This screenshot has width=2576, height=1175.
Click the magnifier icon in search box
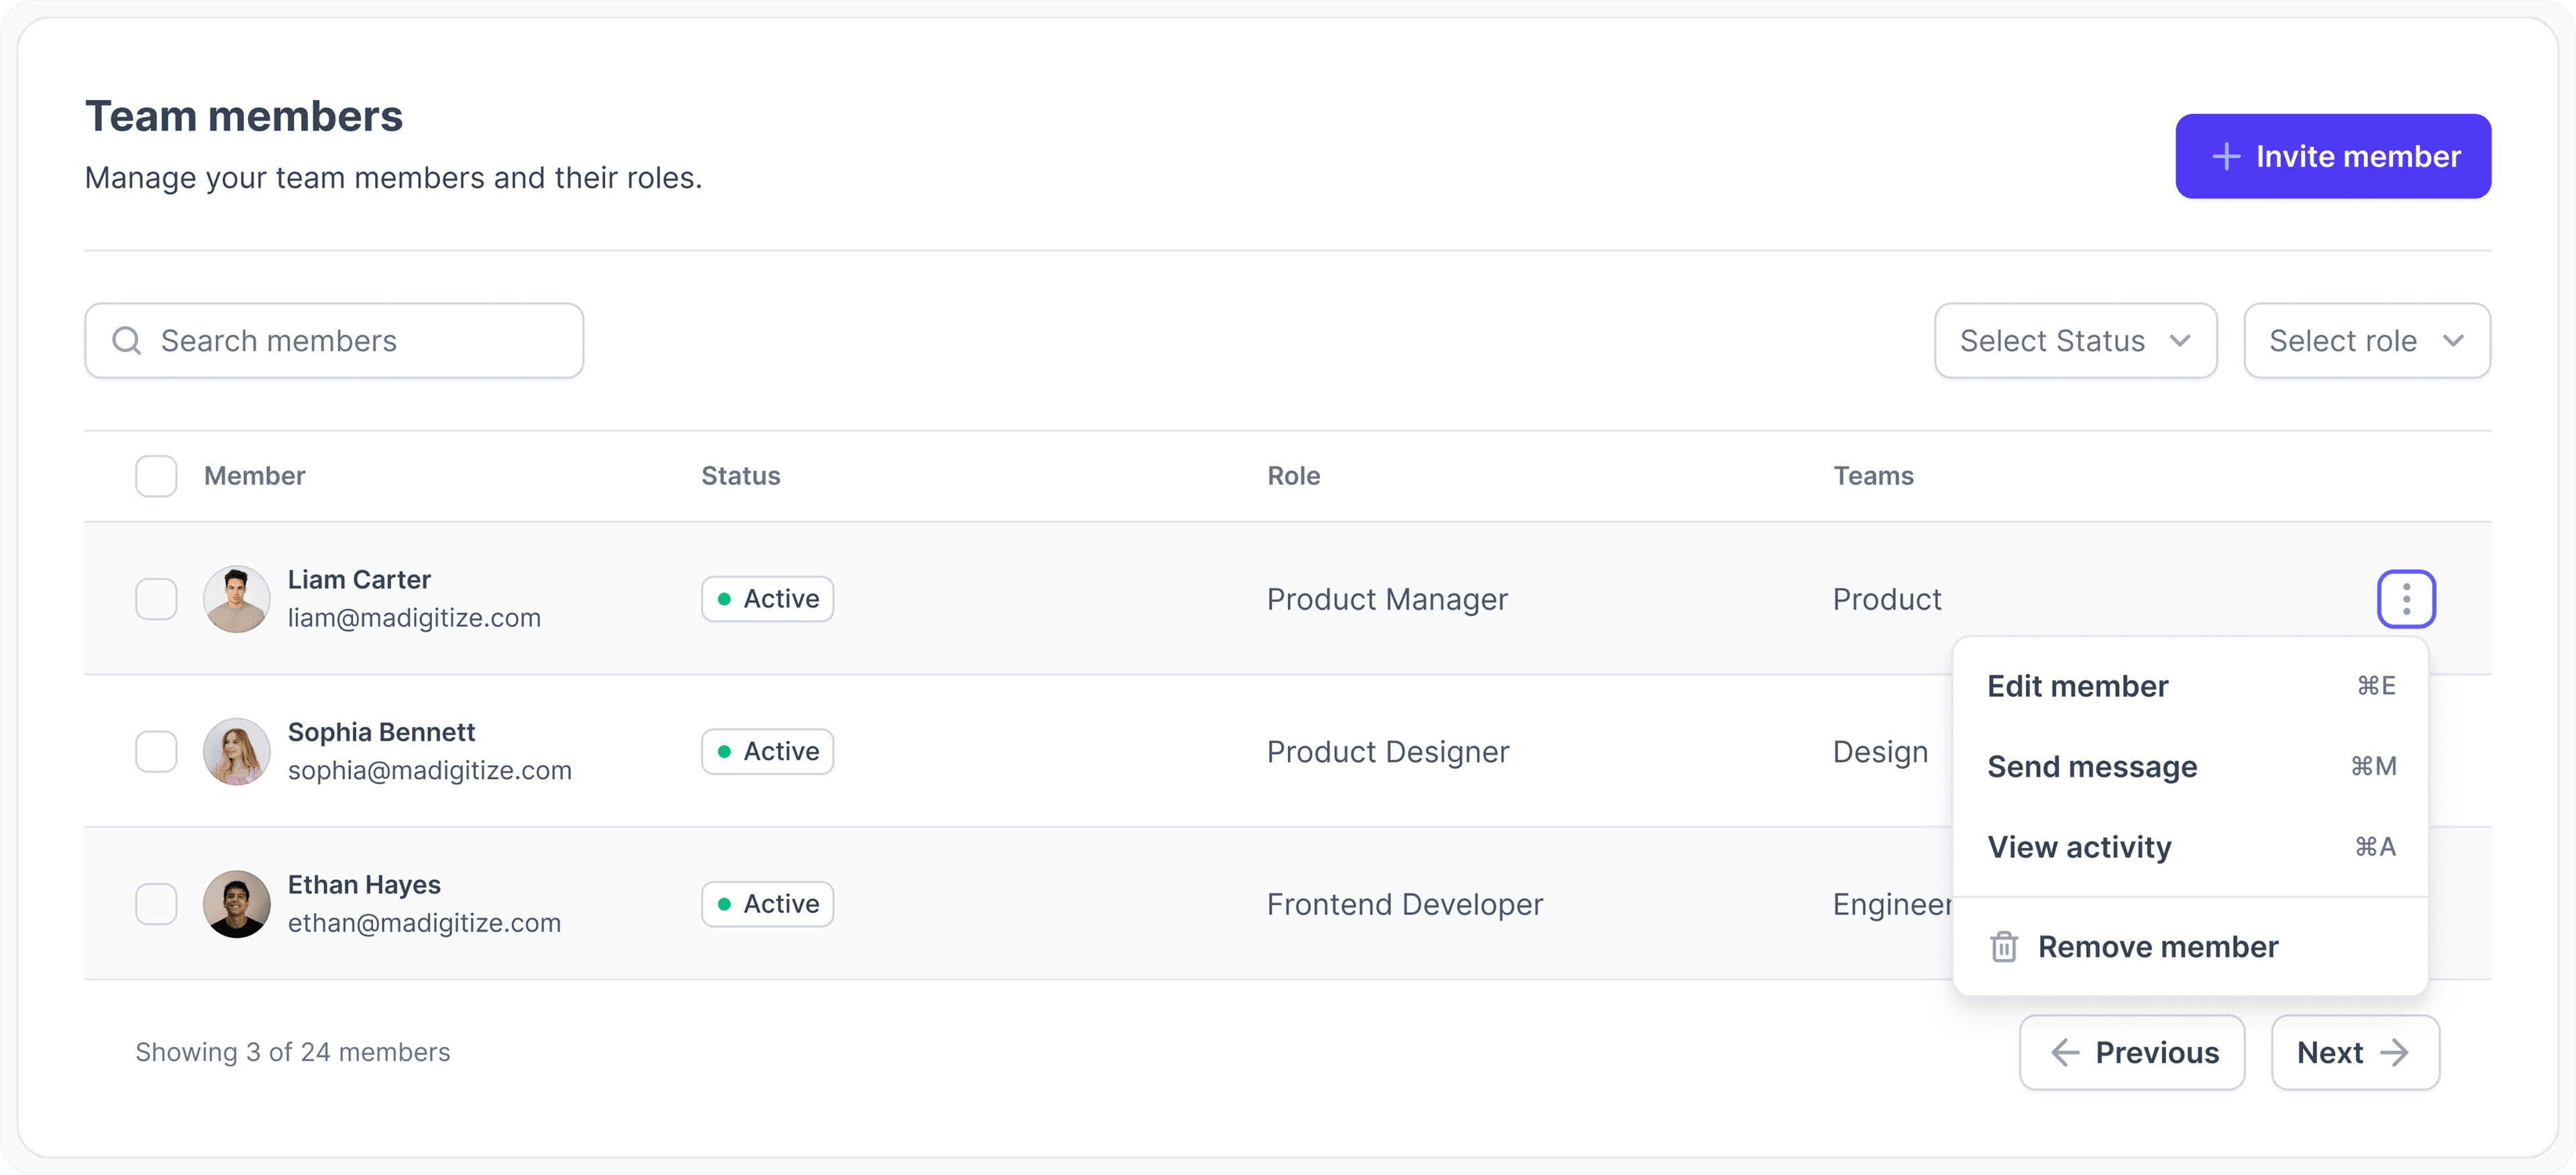coord(126,341)
